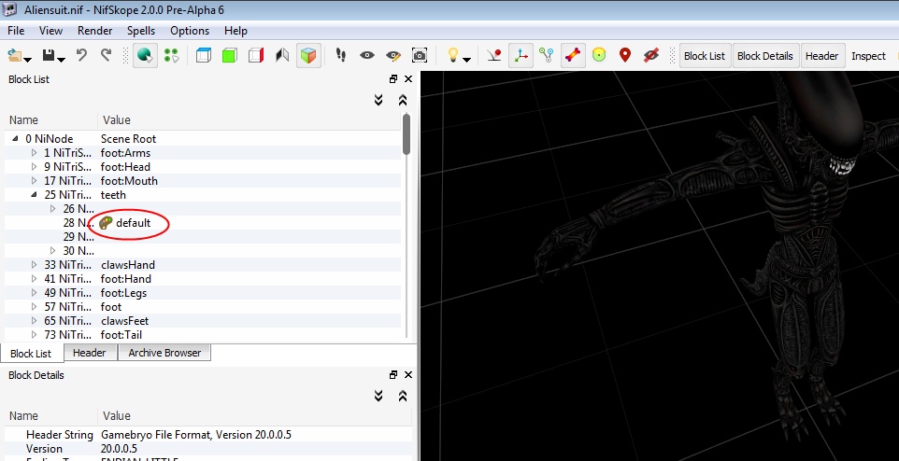Click the Value column header in Block List
The width and height of the screenshot is (899, 461).
[x=117, y=120]
